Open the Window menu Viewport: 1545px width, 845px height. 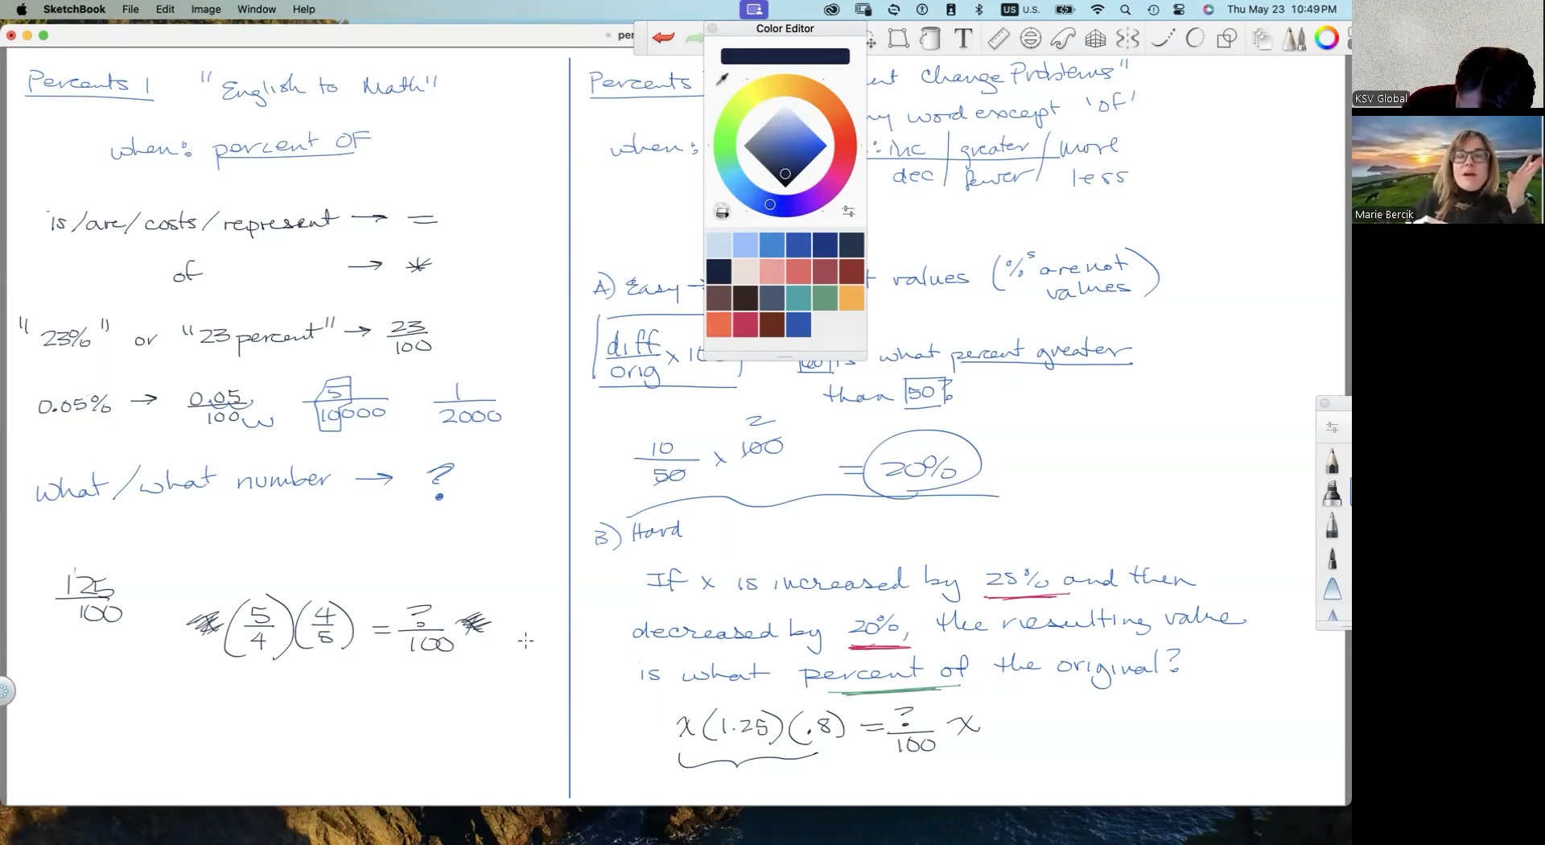tap(257, 9)
